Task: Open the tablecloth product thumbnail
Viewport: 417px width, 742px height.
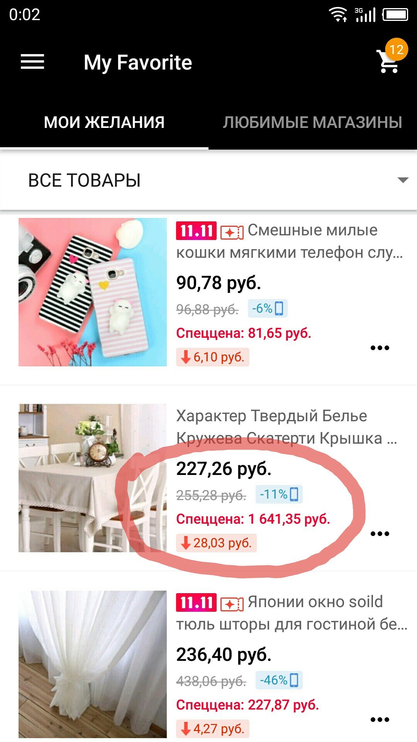Action: 93,478
